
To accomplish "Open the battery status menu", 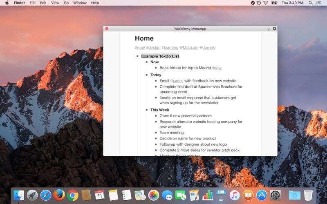I will [274, 3].
